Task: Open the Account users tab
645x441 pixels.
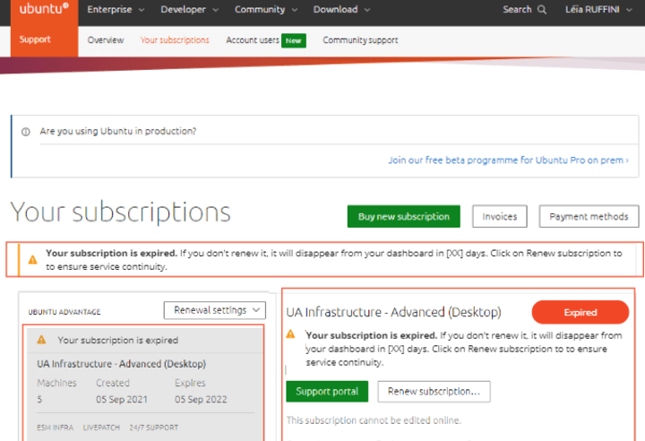Action: click(x=252, y=40)
